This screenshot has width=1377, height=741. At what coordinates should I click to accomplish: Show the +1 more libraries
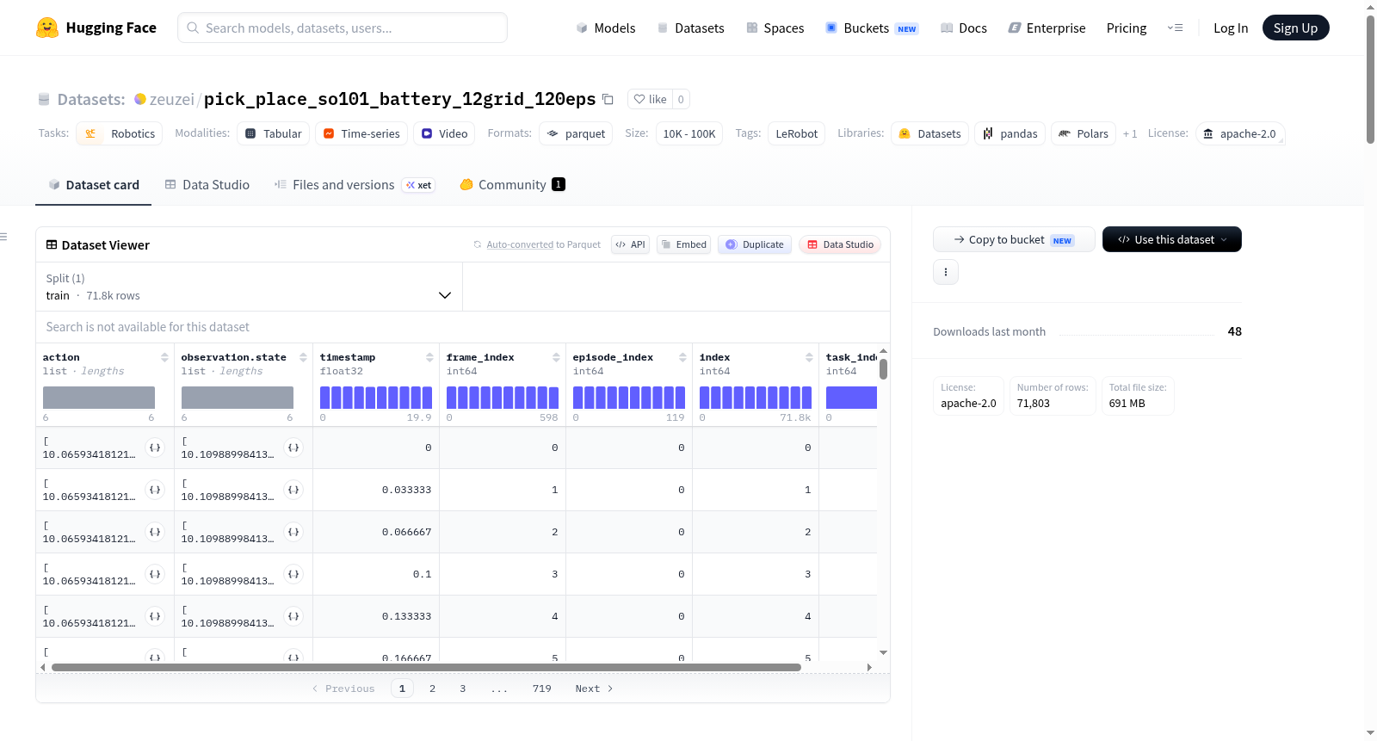point(1130,133)
